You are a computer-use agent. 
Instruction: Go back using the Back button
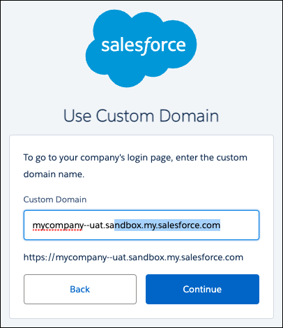point(80,289)
